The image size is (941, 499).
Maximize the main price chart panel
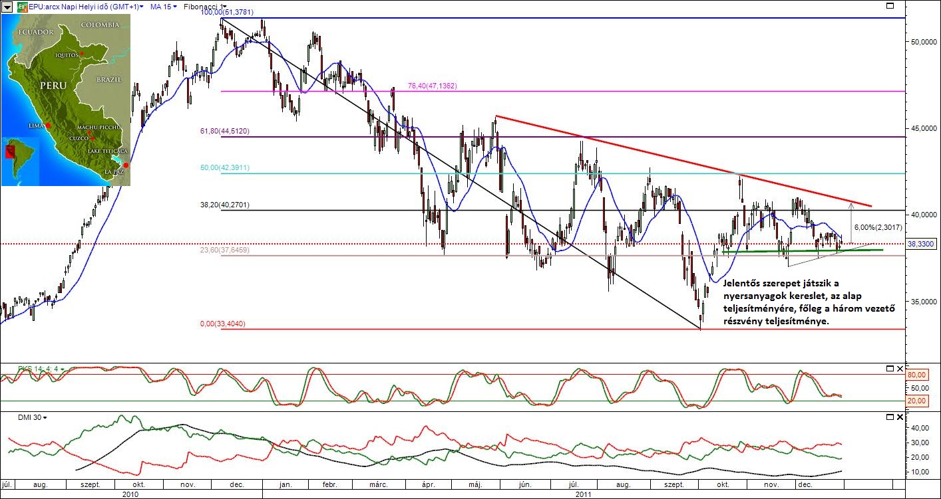pos(890,6)
